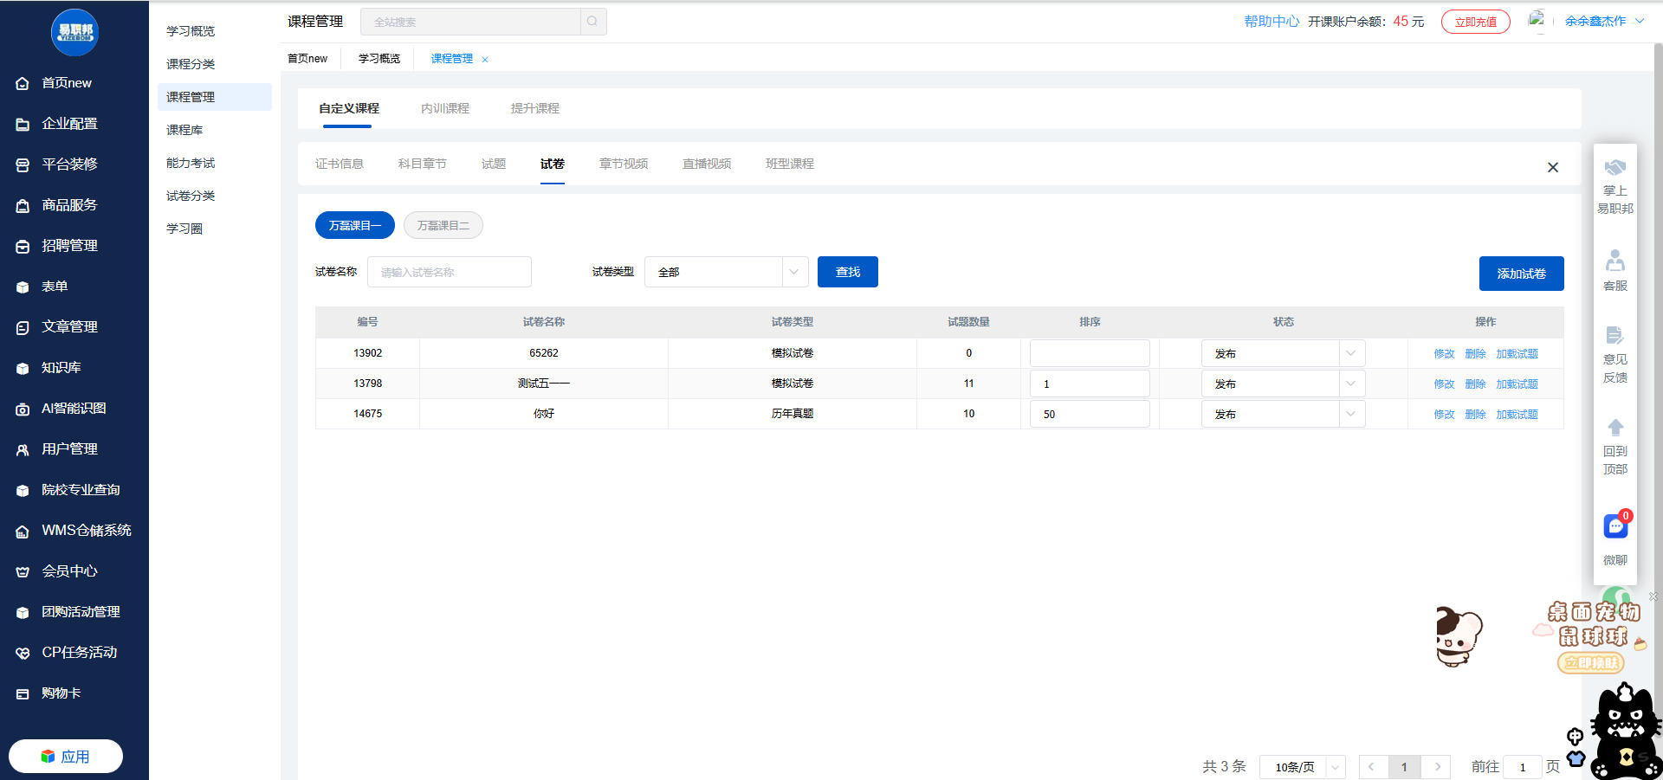This screenshot has width=1663, height=780.
Task: Close the 课程管理 page tab
Action: pyautogui.click(x=485, y=60)
